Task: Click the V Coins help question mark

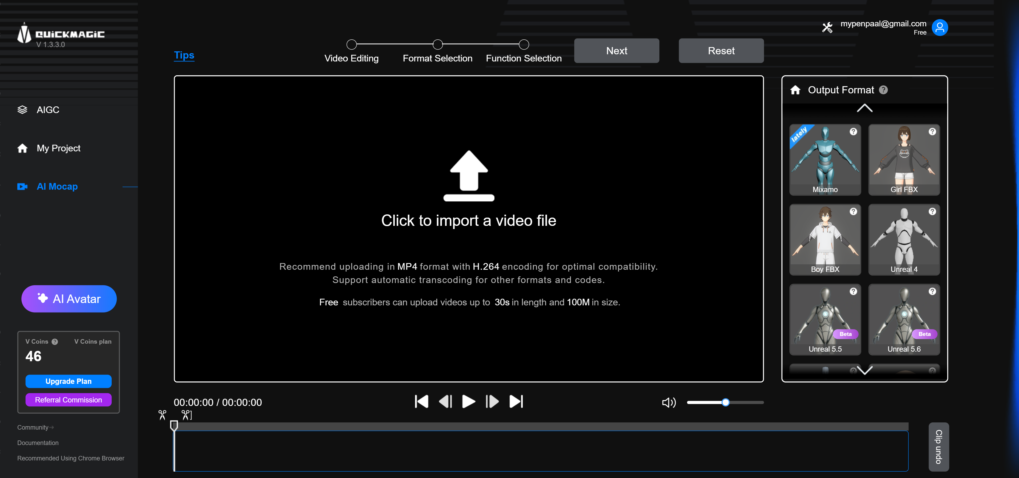Action: point(55,341)
